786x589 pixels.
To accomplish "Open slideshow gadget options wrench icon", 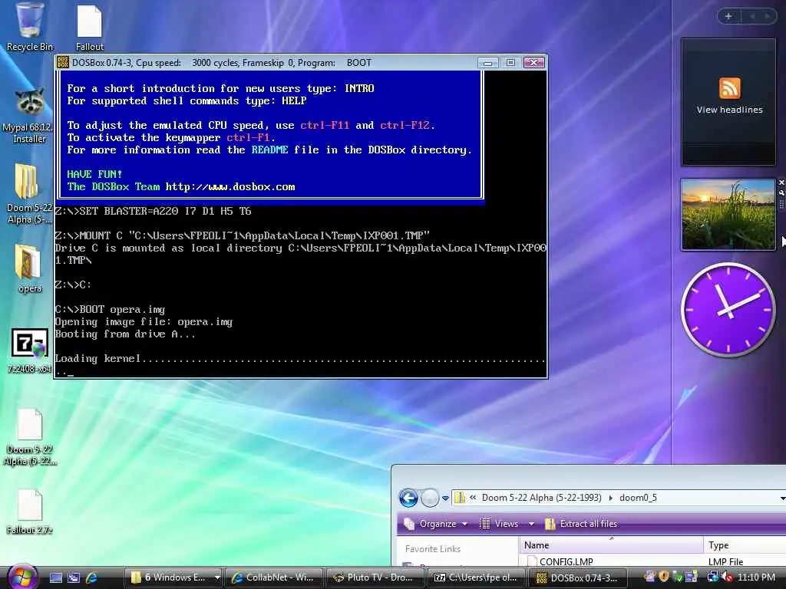I will (781, 192).
